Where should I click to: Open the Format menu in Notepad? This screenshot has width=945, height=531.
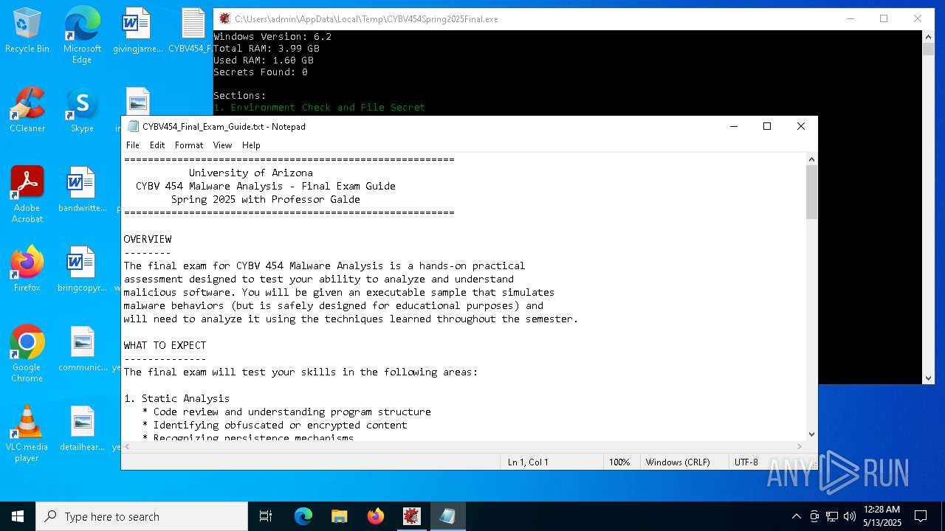(189, 145)
